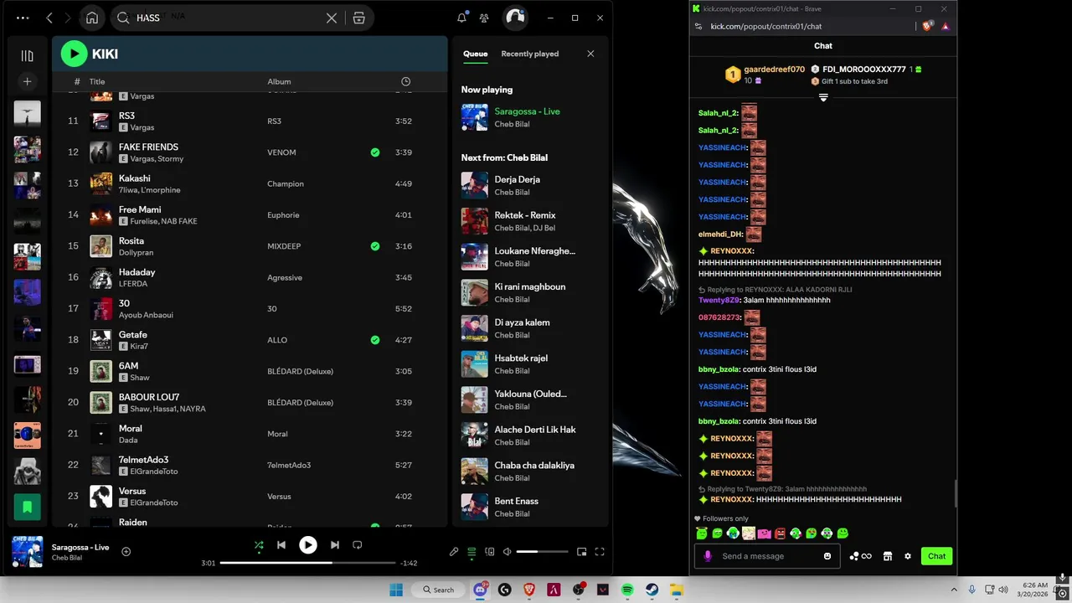This screenshot has width=1072, height=603.
Task: Open the BLÉDARD (Deluxe) album link for 6AM
Action: [300, 371]
